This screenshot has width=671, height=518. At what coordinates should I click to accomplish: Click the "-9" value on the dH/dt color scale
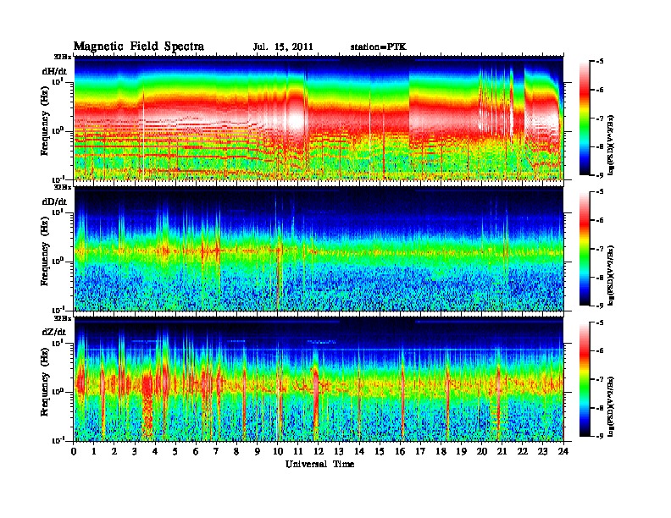(600, 175)
